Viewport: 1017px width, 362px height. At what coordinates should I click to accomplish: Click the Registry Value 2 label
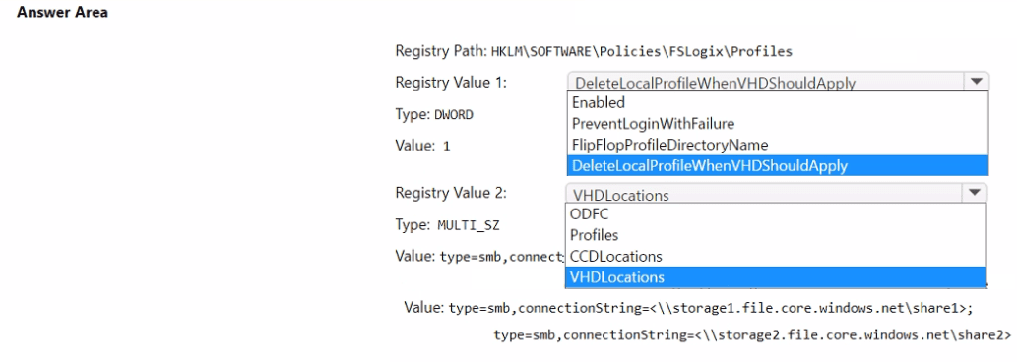451,193
